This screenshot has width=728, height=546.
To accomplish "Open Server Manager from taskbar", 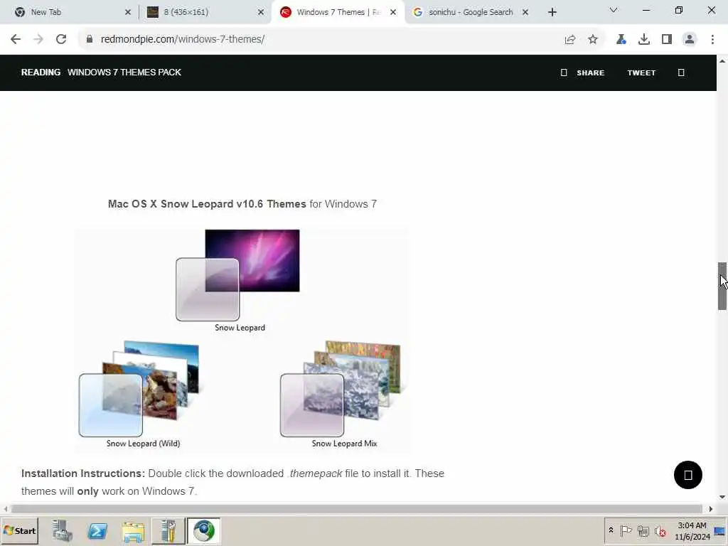I will 62,530.
